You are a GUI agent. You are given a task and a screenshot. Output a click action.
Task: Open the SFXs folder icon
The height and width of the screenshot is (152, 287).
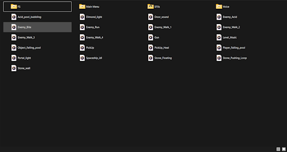pyautogui.click(x=150, y=7)
